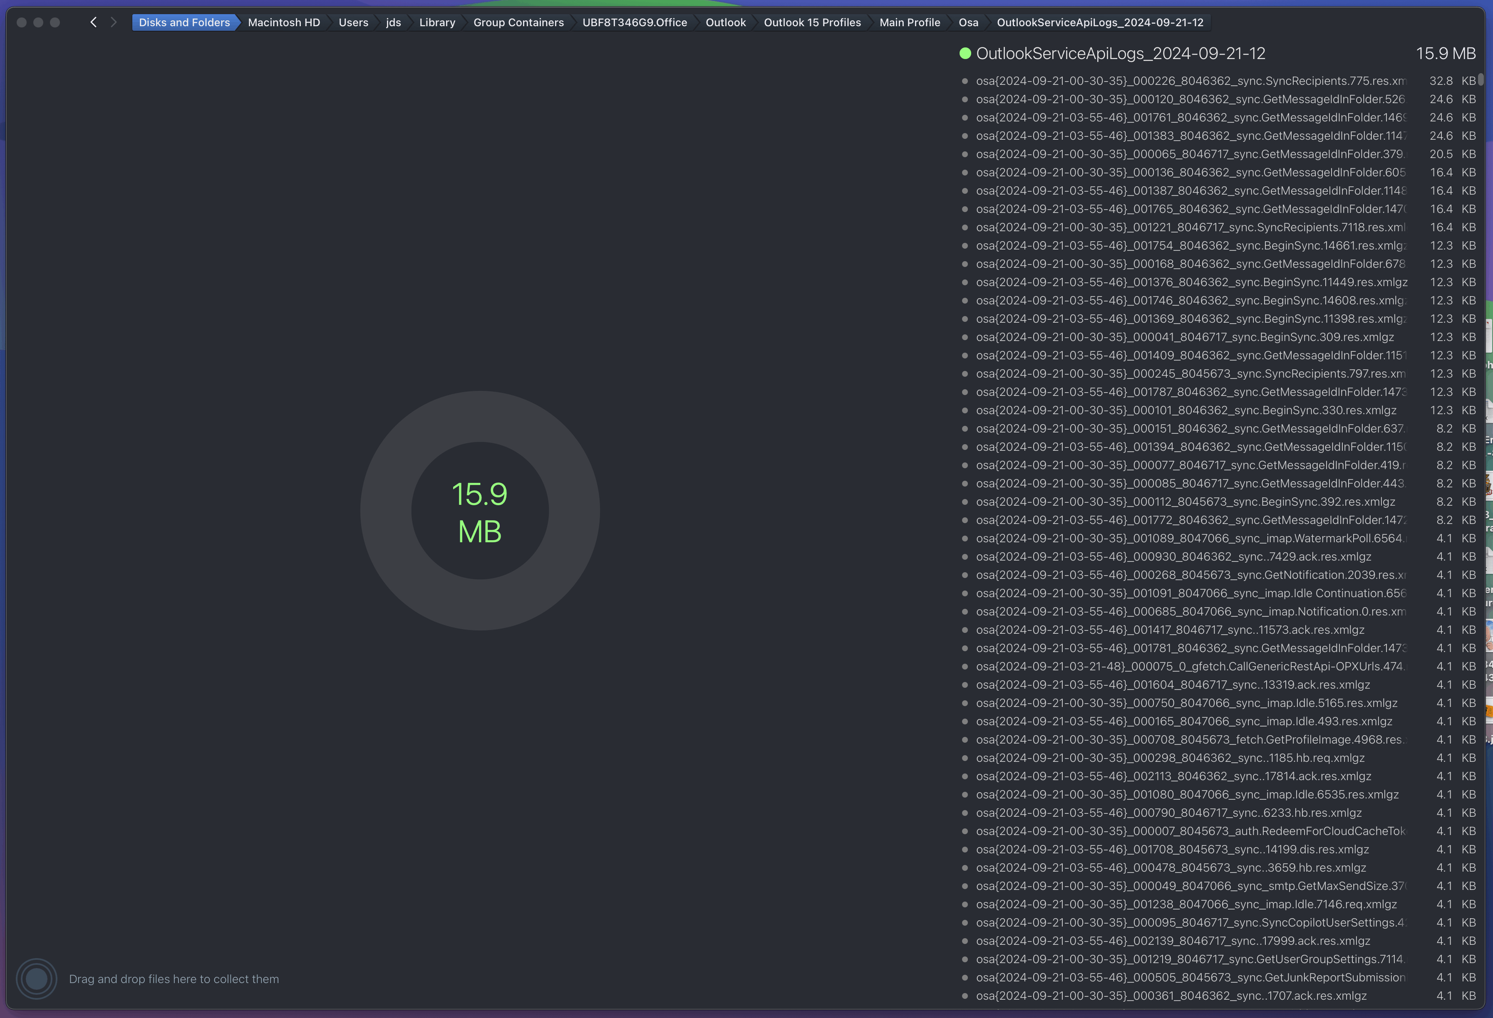This screenshot has height=1018, width=1493.
Task: Click green dot beside OutlookServiceApiLogs folder title
Action: click(965, 53)
